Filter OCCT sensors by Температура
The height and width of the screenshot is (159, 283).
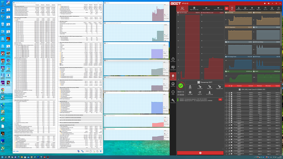click(x=239, y=8)
